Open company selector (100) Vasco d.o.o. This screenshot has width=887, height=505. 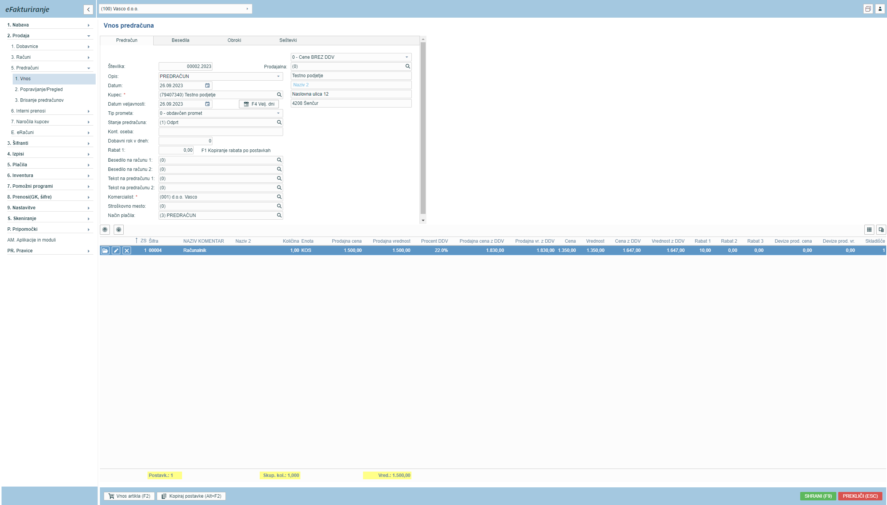(176, 9)
